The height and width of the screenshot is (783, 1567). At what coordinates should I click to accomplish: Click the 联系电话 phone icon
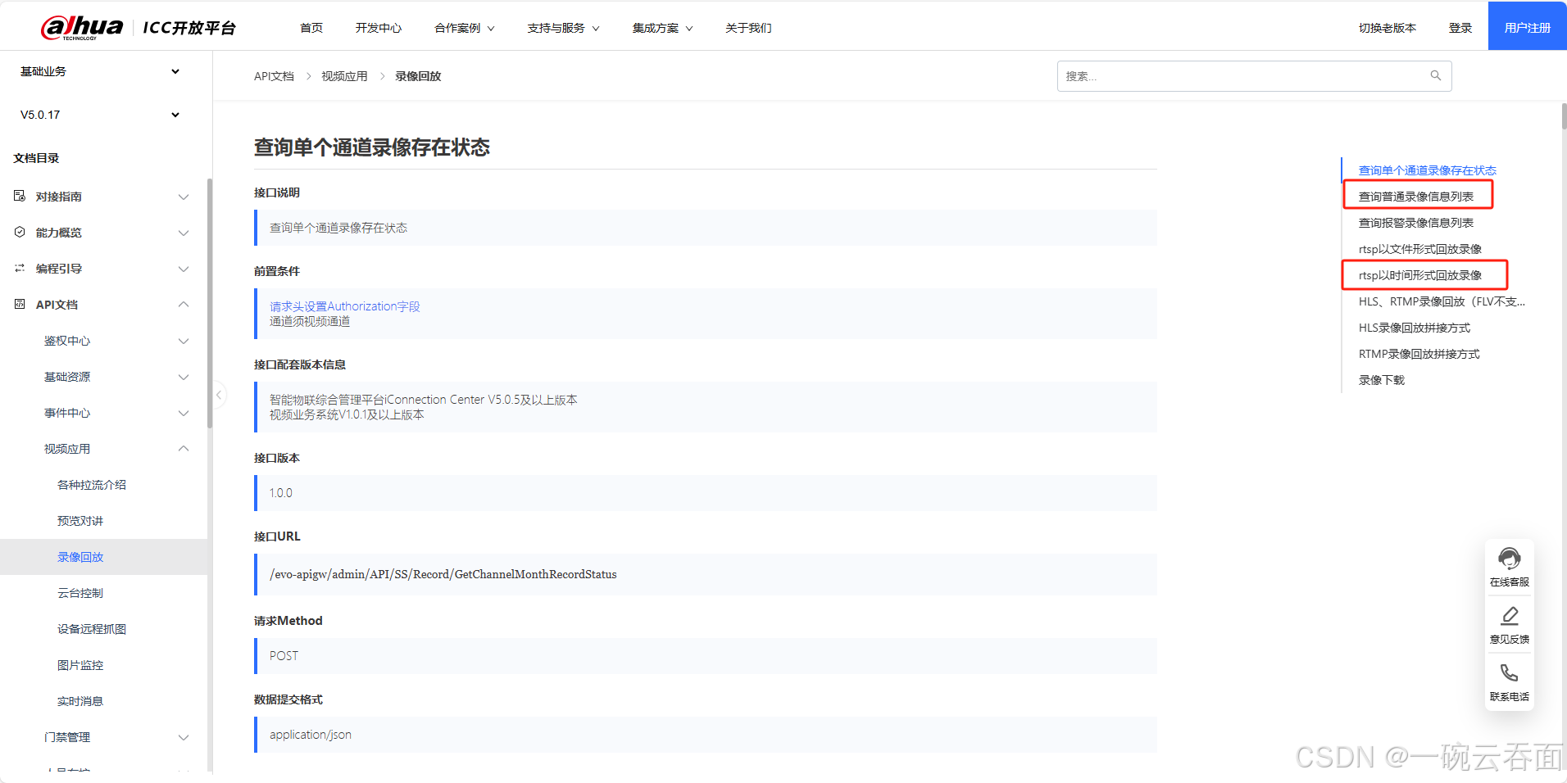pos(1509,672)
